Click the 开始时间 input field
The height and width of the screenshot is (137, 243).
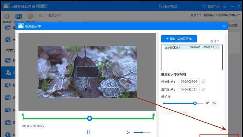[x=189, y=82]
